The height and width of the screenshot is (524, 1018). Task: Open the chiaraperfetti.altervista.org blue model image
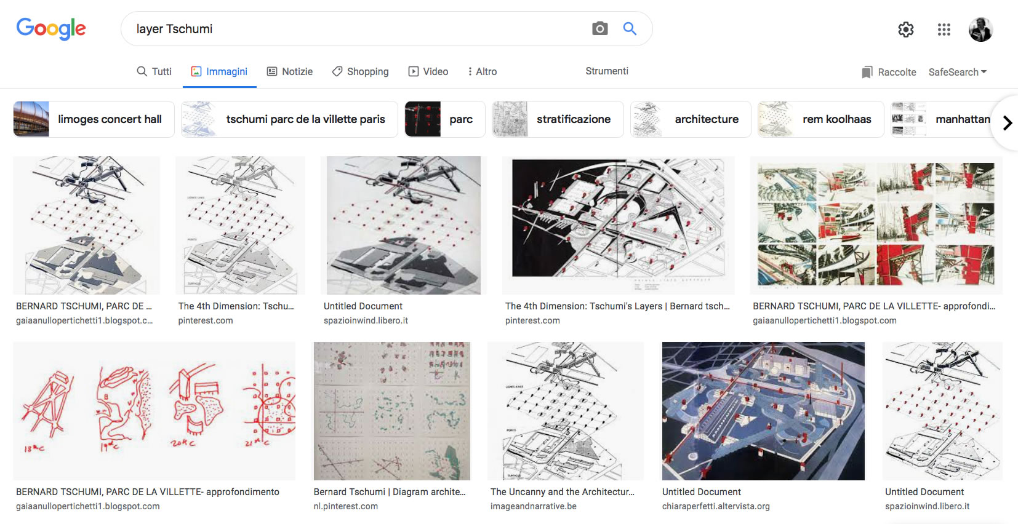click(x=763, y=411)
